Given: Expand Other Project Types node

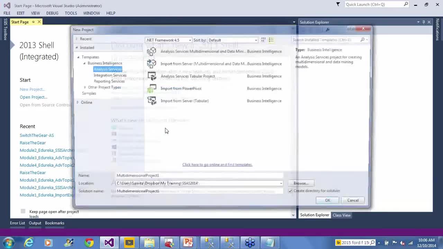Looking at the screenshot, I should point(85,87).
